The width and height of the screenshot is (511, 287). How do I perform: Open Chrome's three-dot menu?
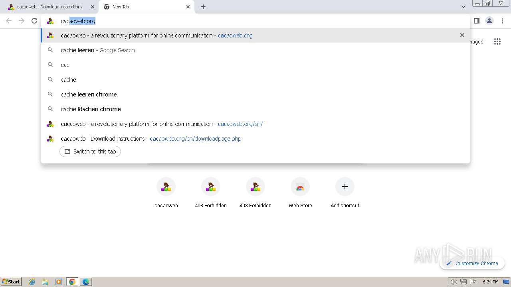coord(502,21)
